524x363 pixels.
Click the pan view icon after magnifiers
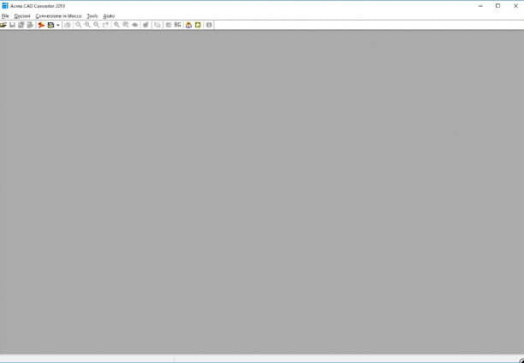click(x=105, y=25)
